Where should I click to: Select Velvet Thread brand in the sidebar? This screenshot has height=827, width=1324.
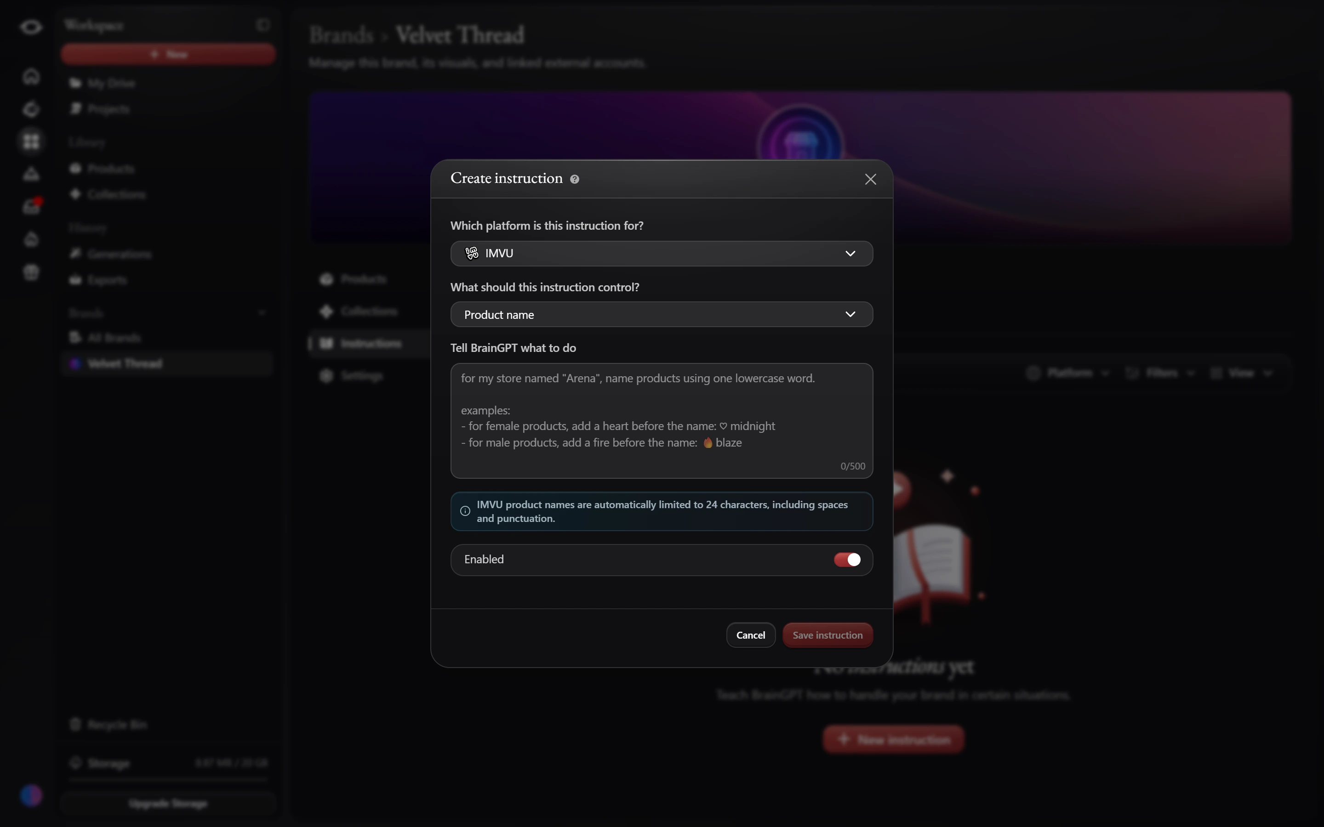[x=167, y=363]
